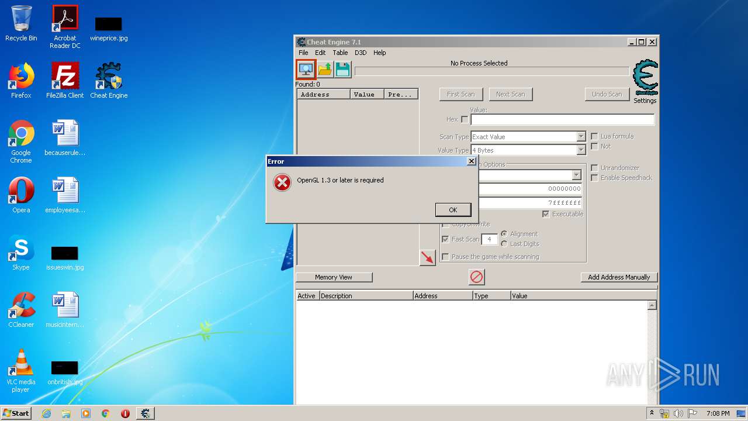Launch Opera from desktop
This screenshot has height=421, width=748.
[x=21, y=195]
